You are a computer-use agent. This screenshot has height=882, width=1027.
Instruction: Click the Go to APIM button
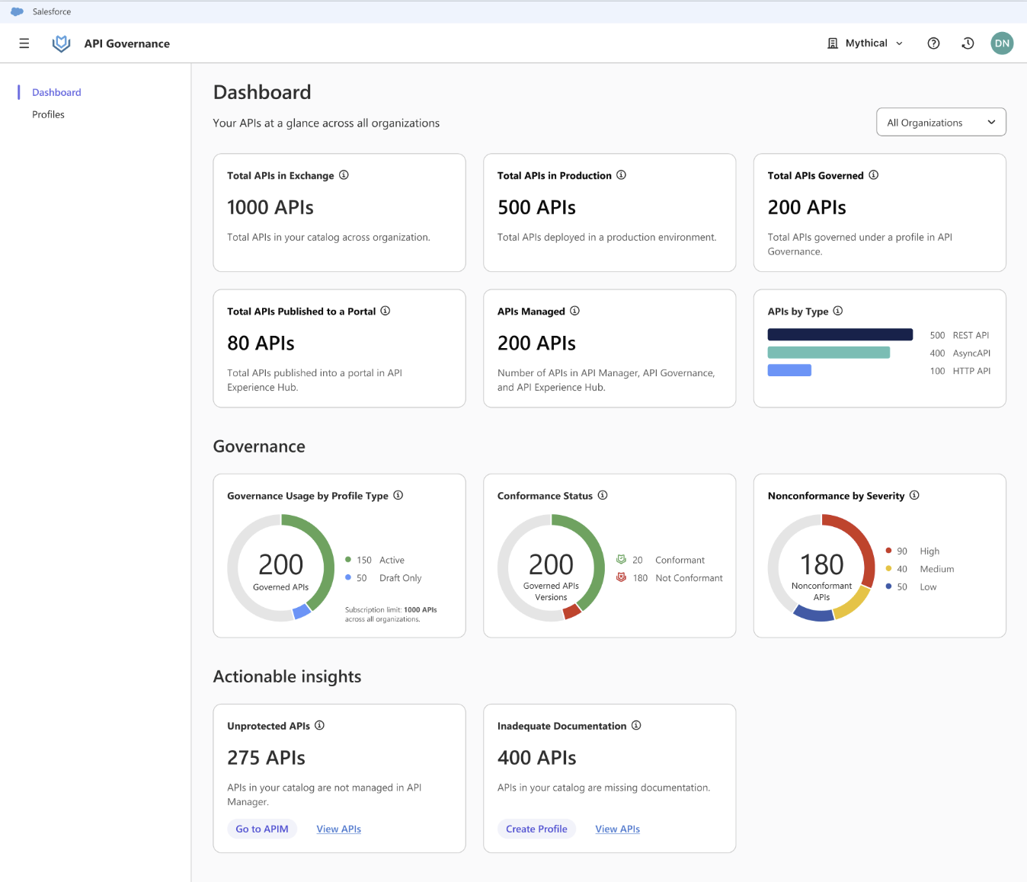(262, 829)
